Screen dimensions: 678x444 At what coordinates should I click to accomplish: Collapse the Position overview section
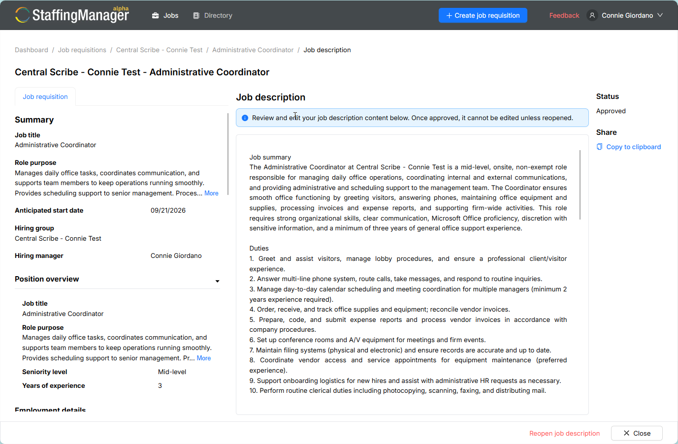point(217,281)
